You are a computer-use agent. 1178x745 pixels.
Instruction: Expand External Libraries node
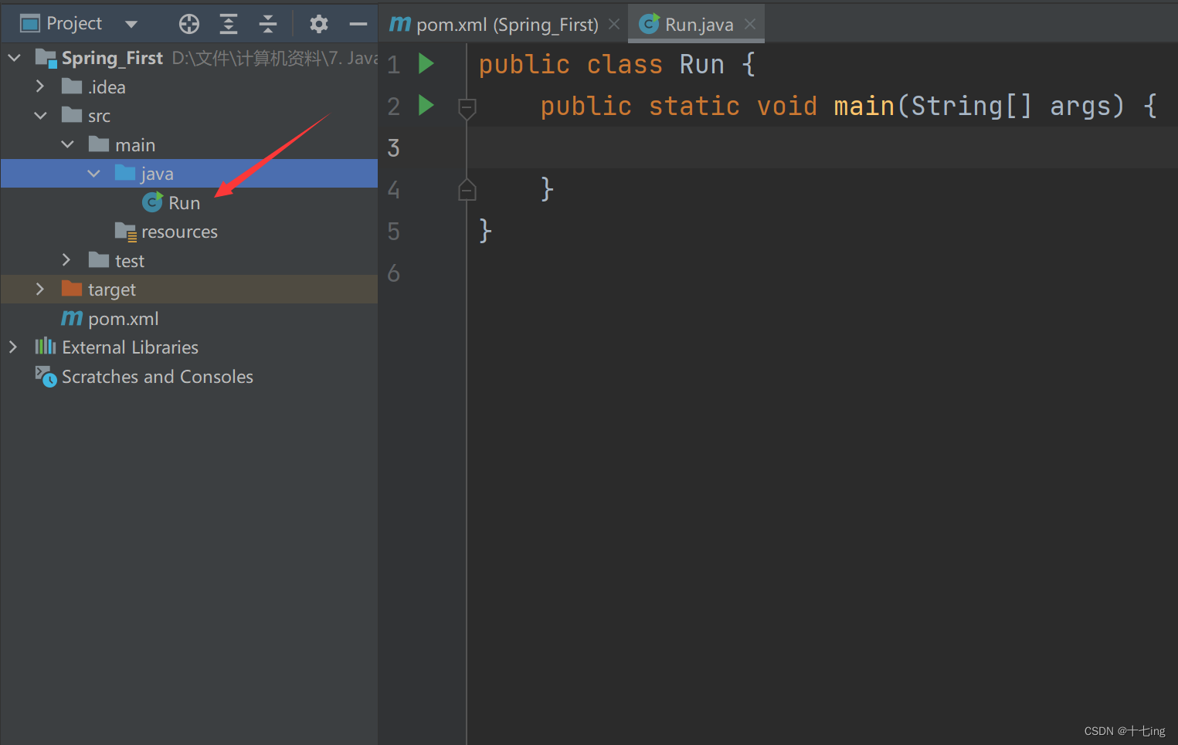click(x=13, y=347)
